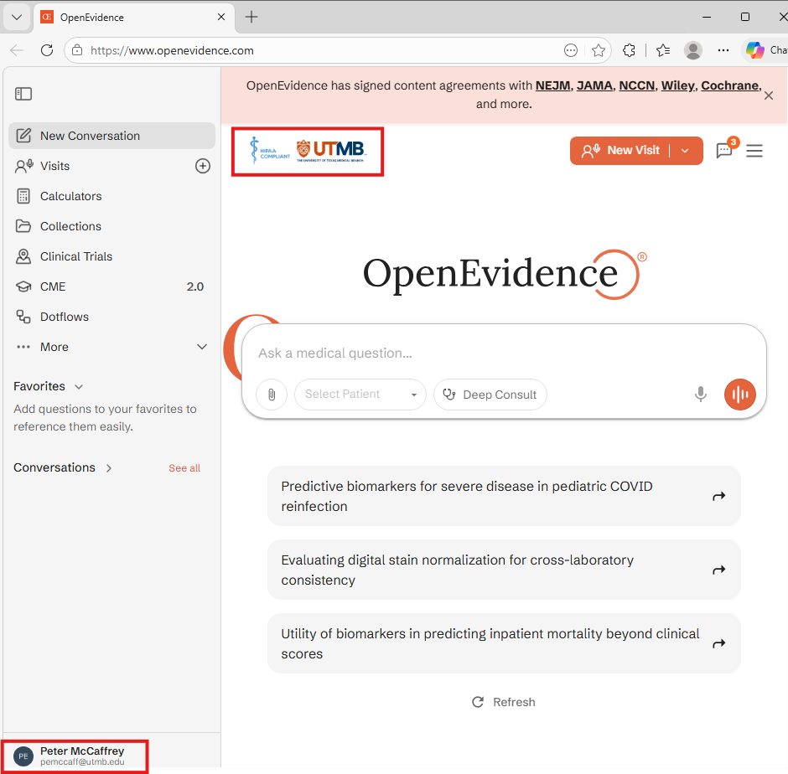Select the inpatient mortality biomarkers suggestion
Image resolution: width=788 pixels, height=774 pixels.
504,643
